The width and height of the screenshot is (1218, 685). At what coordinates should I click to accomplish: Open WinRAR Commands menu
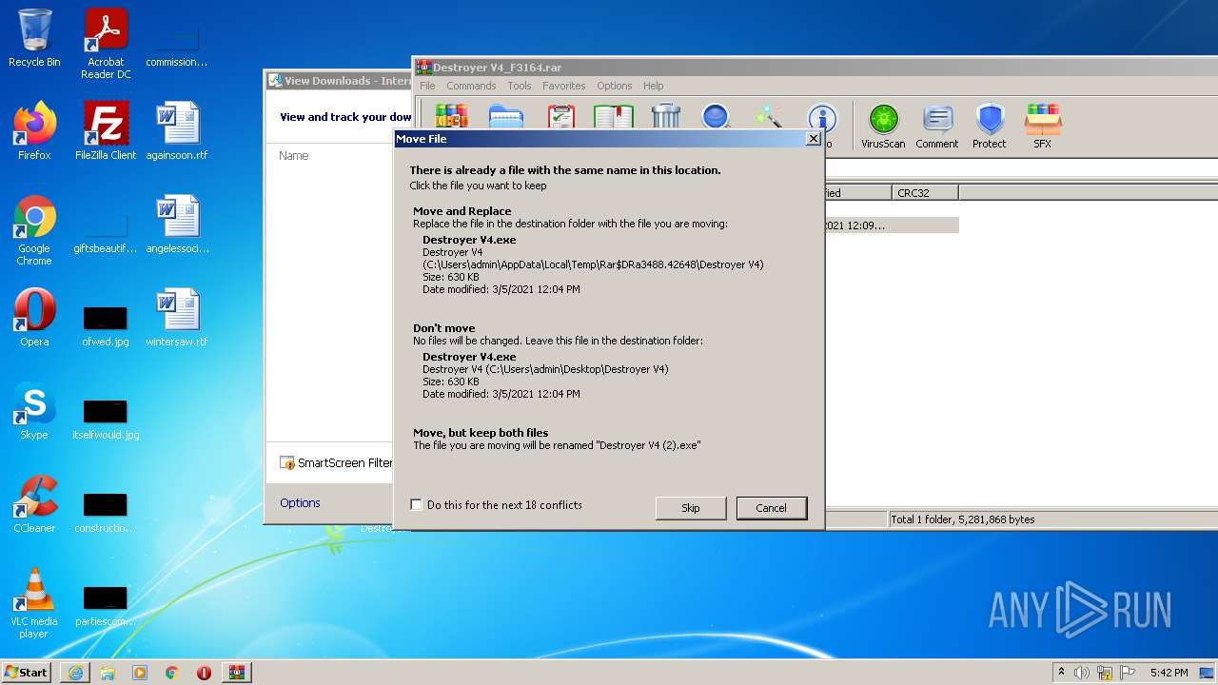(x=471, y=86)
